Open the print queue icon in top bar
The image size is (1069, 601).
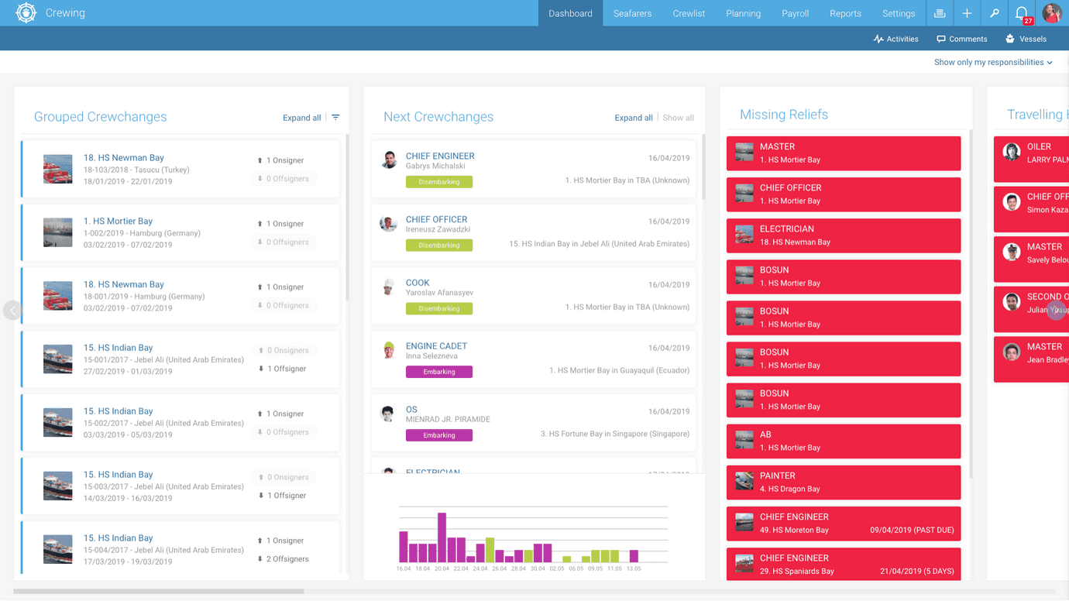[939, 13]
